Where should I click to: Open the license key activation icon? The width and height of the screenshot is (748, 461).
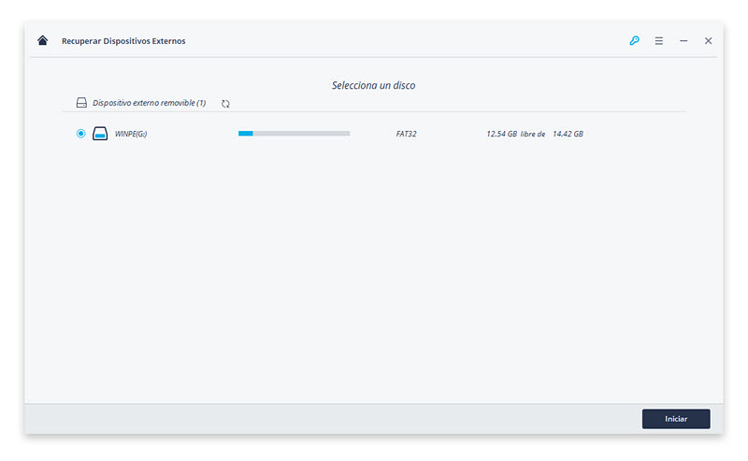(634, 40)
